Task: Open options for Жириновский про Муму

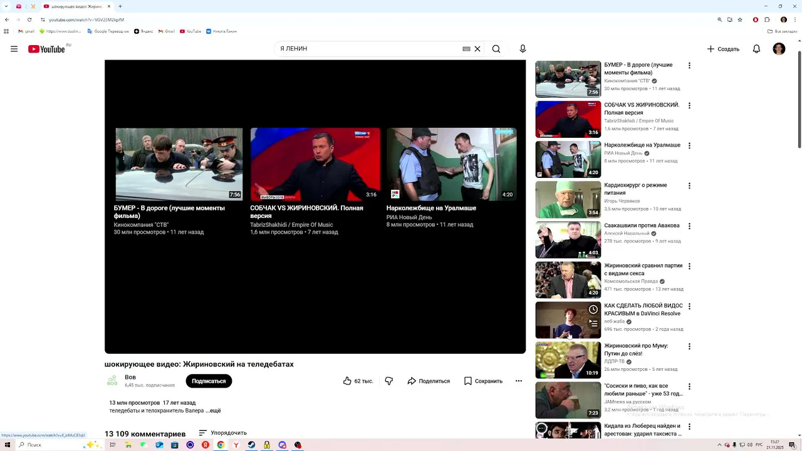Action: click(689, 346)
